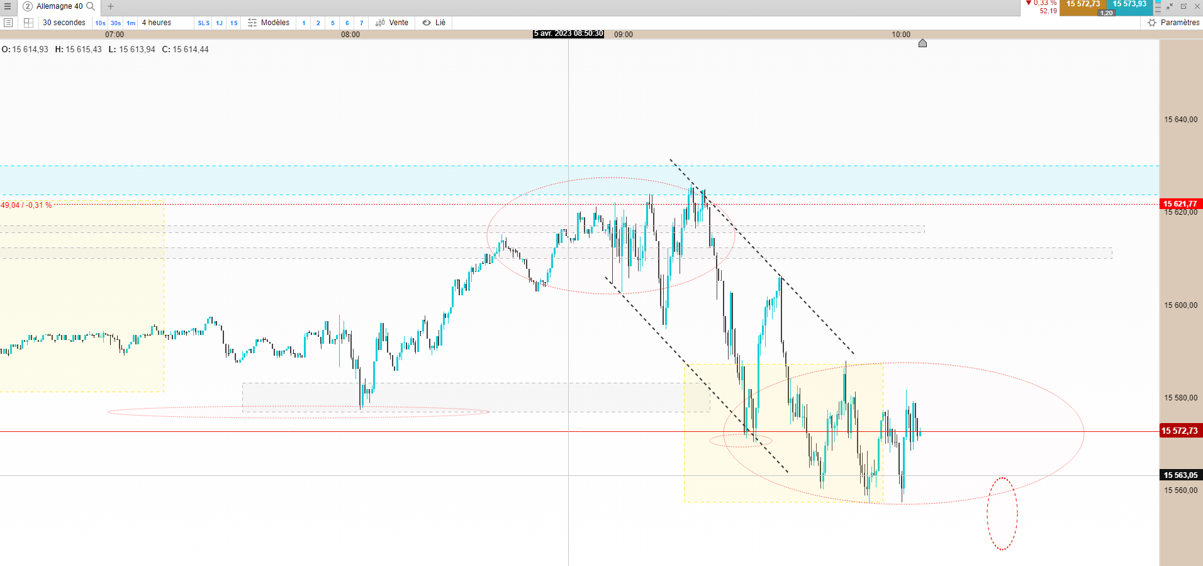The image size is (1203, 566).
Task: Switch to 1m timeframe
Action: 131,23
